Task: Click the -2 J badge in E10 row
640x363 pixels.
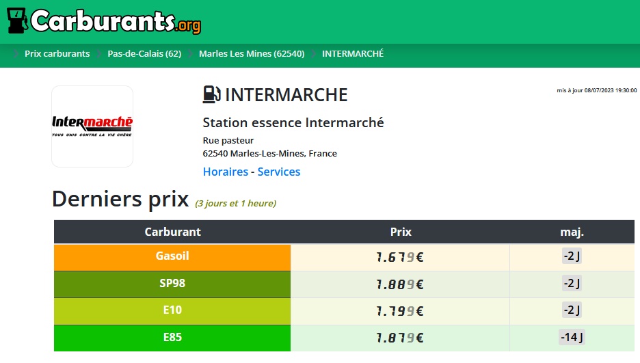Action: coord(572,310)
